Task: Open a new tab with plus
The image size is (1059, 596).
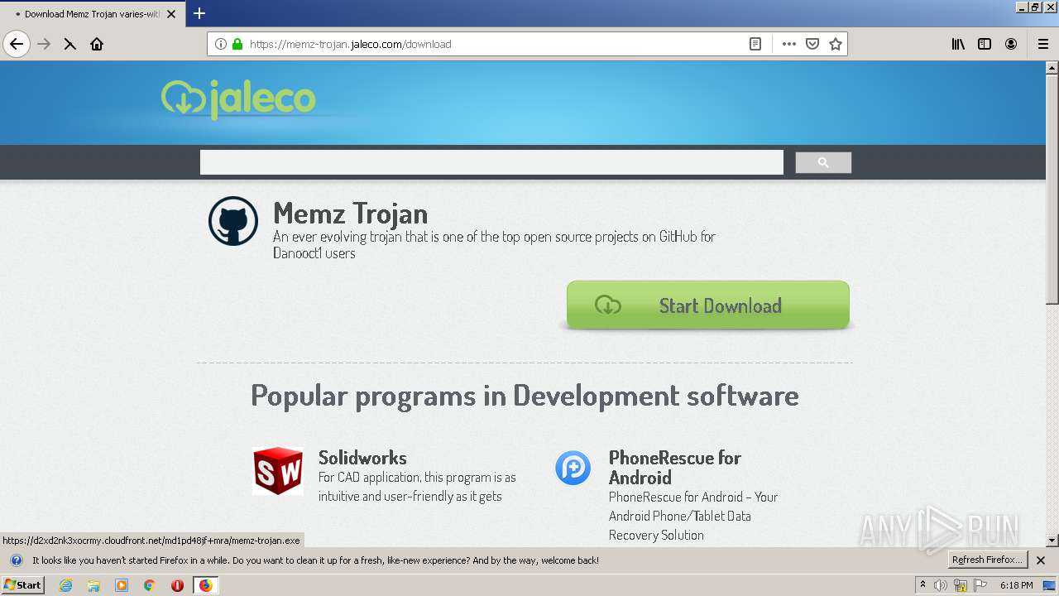Action: click(199, 13)
